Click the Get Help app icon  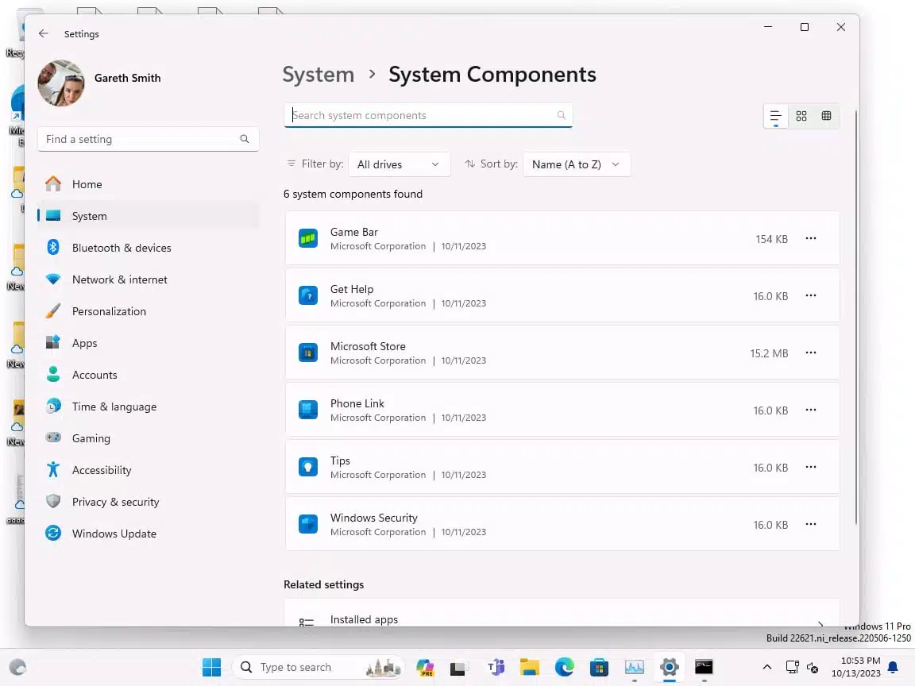point(308,295)
